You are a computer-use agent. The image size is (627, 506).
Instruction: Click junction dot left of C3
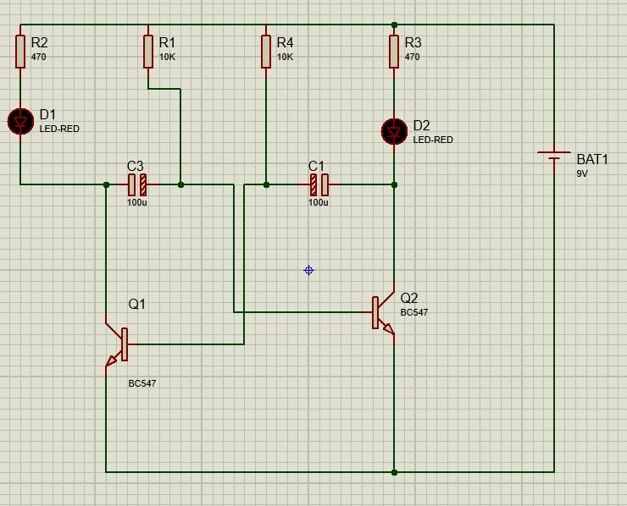coord(107,185)
